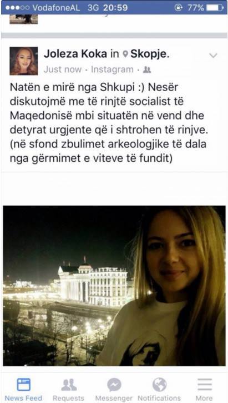Open Messenger from the bottom bar
This screenshot has width=228, height=403.
click(114, 389)
